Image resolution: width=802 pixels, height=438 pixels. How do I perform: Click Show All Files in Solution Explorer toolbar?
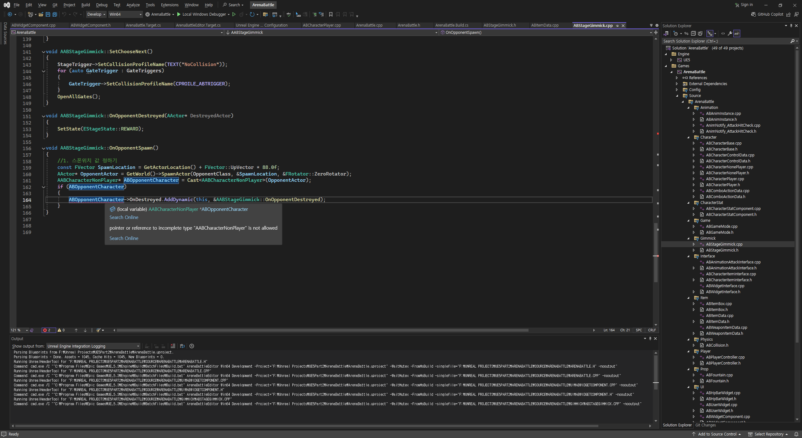click(700, 33)
